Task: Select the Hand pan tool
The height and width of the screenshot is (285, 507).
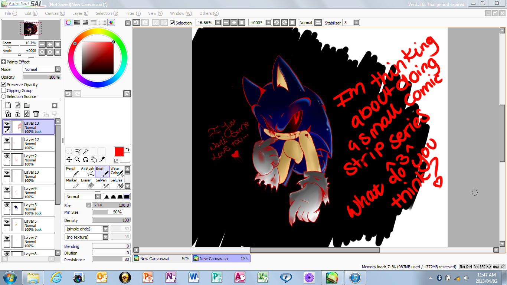Action: 94,160
